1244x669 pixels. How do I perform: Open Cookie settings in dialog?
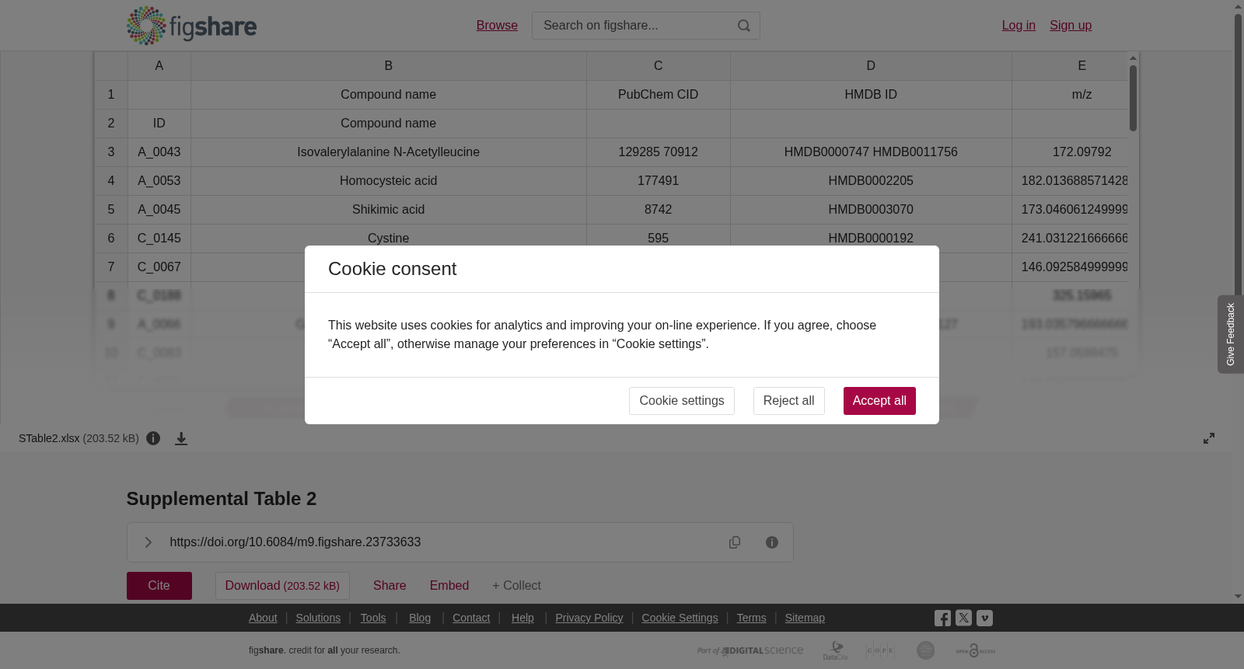coord(682,401)
